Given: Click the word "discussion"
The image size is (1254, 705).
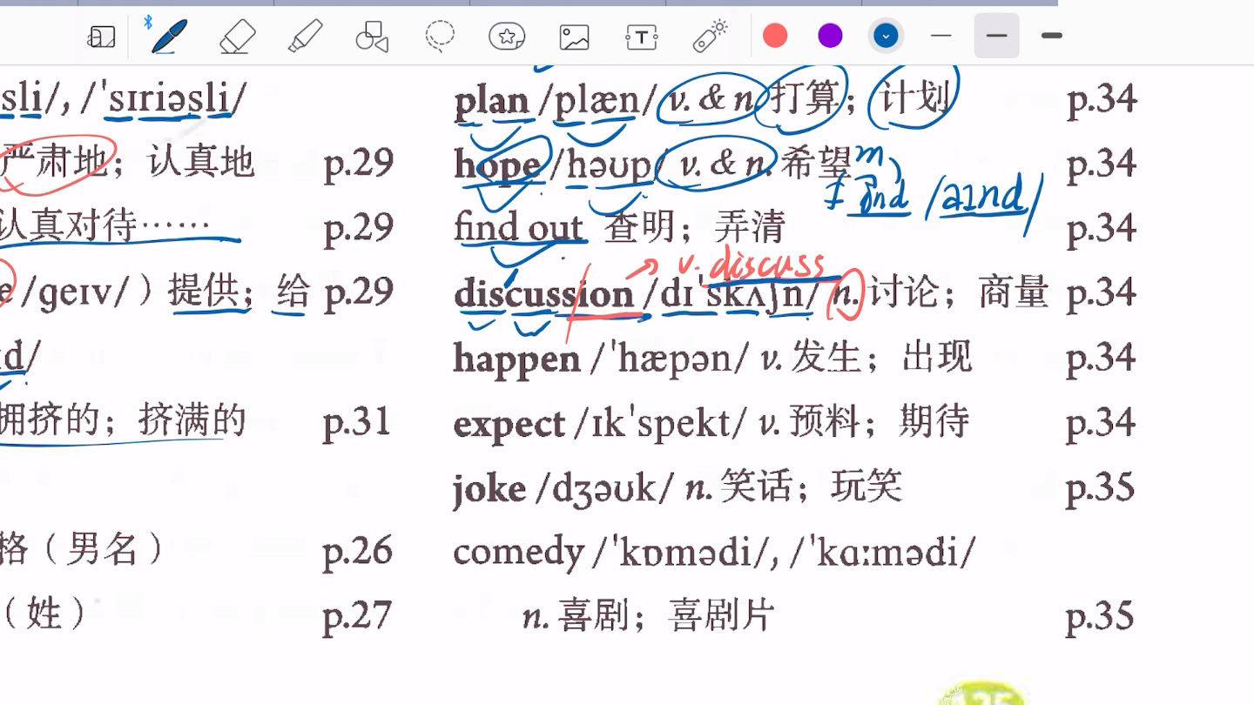Looking at the screenshot, I should 543,293.
